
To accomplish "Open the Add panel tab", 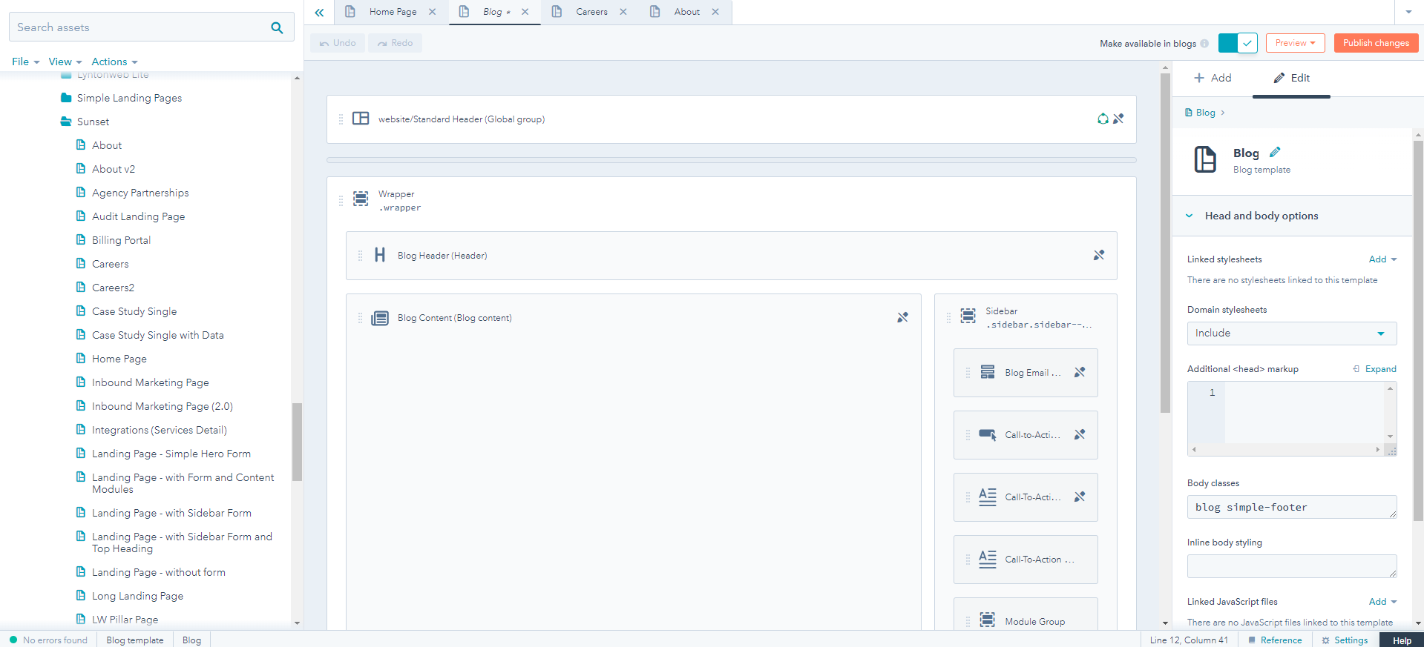I will pos(1213,78).
